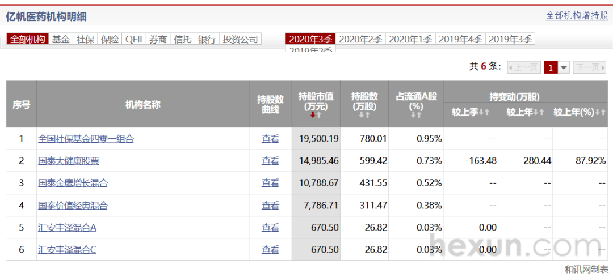The image size is (613, 277).
Task: Click the 机构名称 column header
Action: pyautogui.click(x=142, y=104)
